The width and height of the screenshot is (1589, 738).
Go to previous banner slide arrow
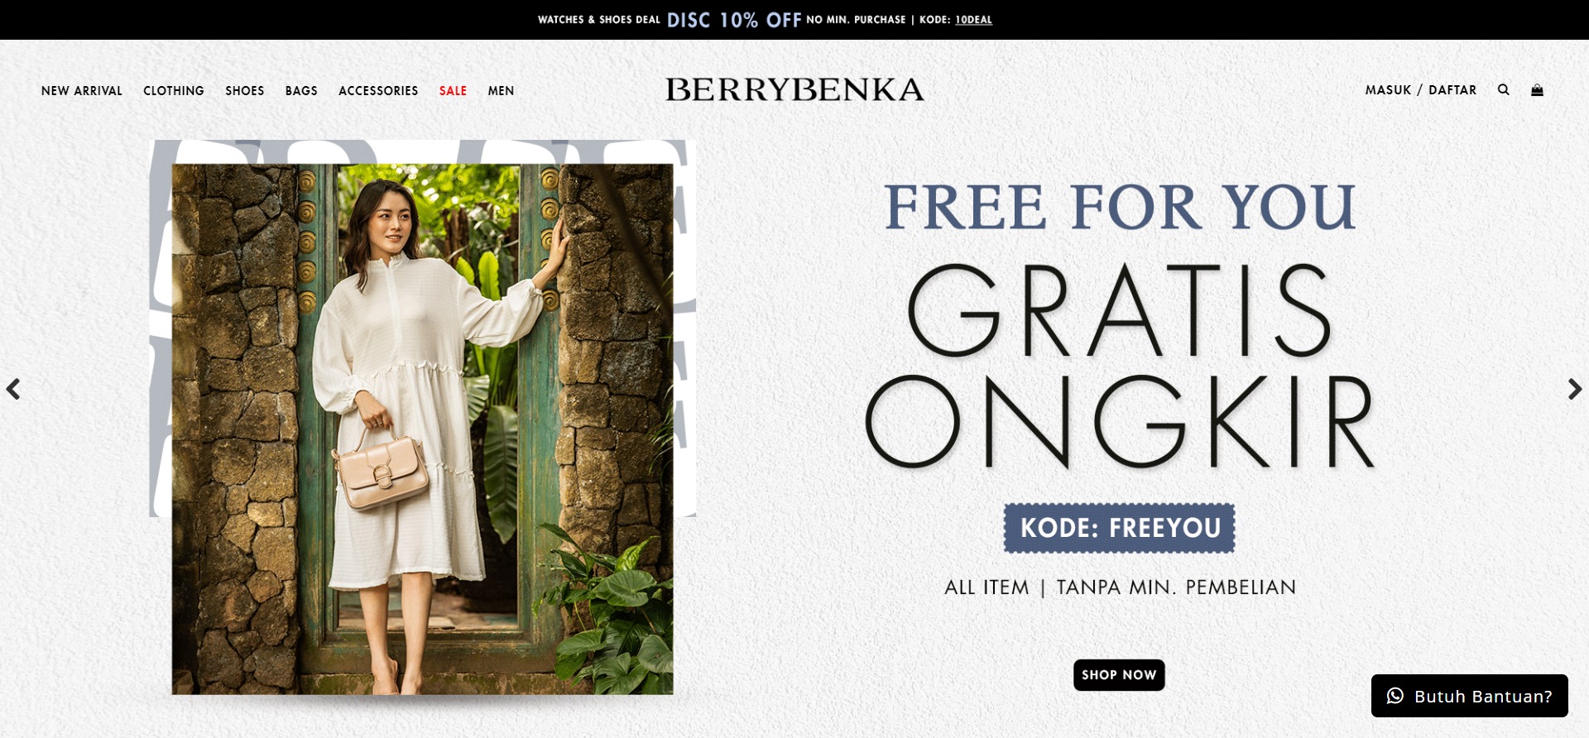13,389
